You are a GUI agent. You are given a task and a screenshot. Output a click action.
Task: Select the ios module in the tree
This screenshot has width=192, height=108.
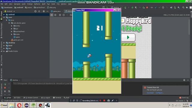[8, 48]
